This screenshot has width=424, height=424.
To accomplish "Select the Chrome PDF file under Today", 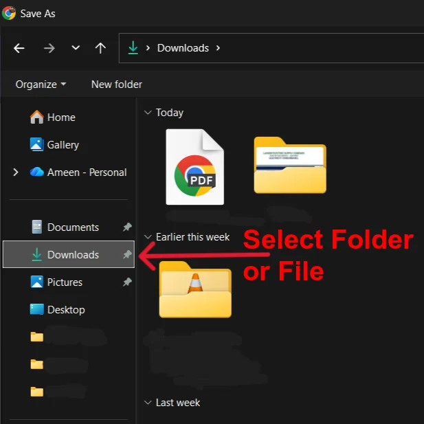I will pos(194,167).
